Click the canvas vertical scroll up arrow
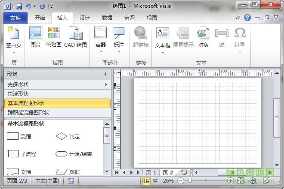Screen dimensions: 284x189 coord(277,73)
